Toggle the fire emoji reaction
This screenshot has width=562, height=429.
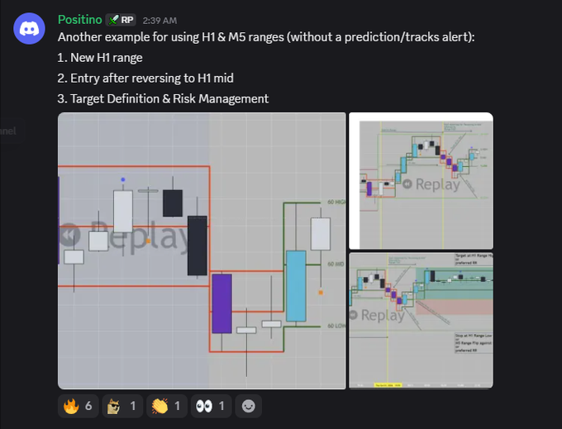point(79,406)
